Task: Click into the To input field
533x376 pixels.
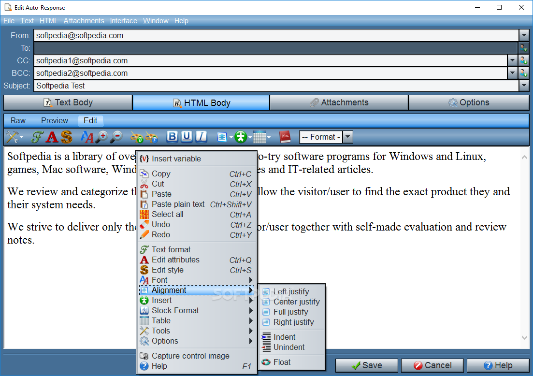Action: pyautogui.click(x=275, y=48)
